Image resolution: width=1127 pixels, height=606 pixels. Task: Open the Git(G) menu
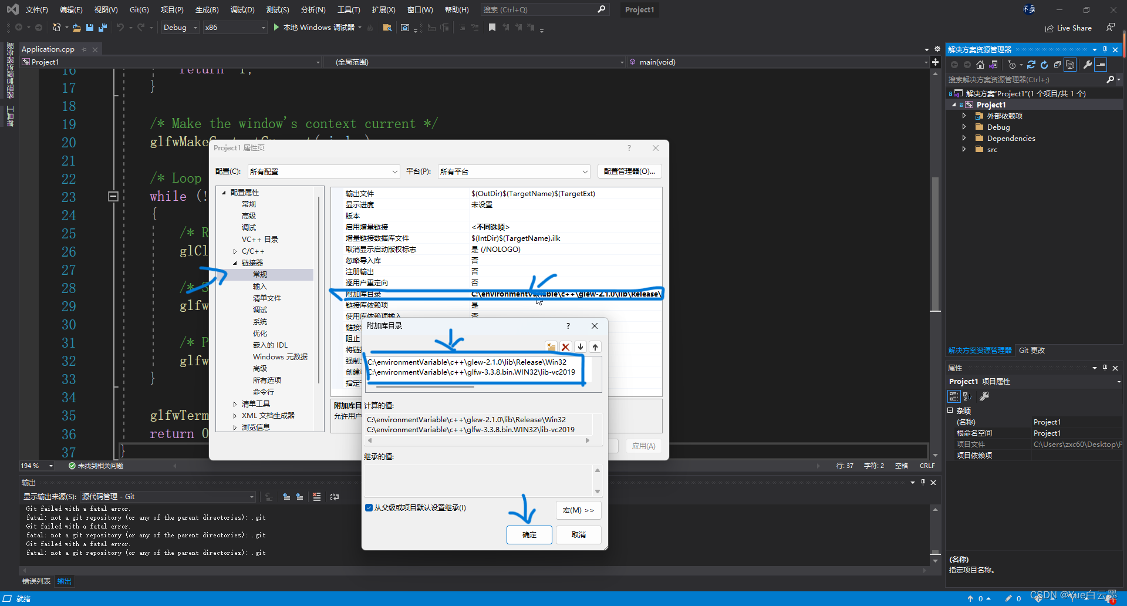[x=139, y=10]
